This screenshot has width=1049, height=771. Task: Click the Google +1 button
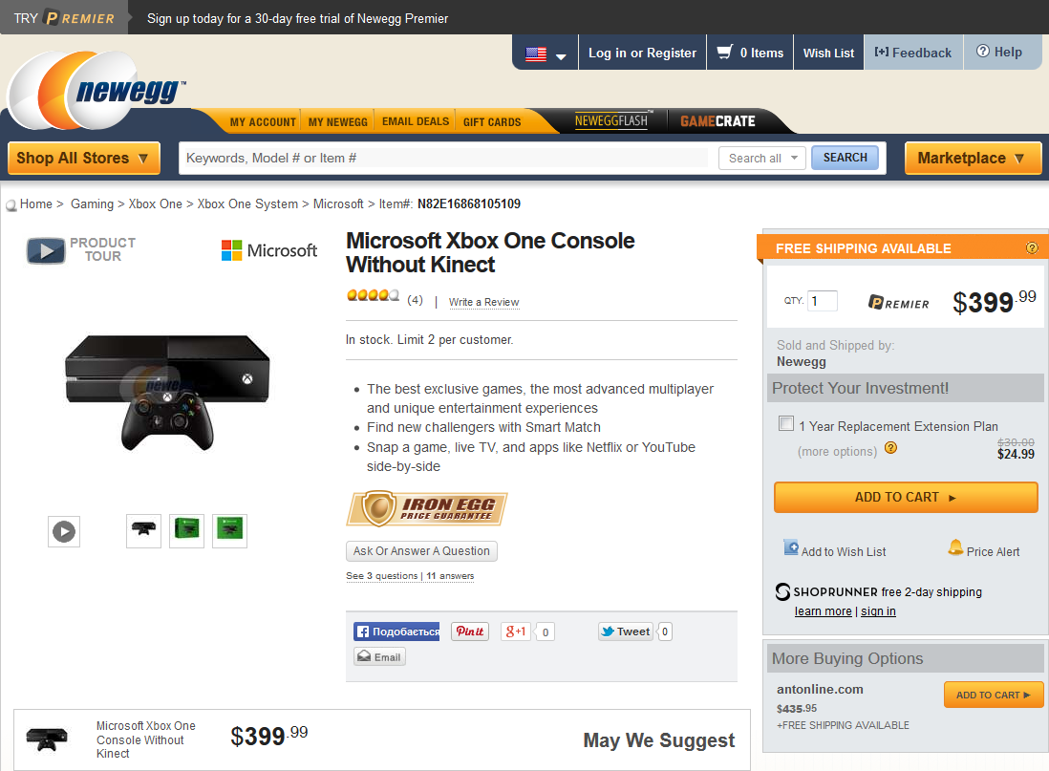516,632
